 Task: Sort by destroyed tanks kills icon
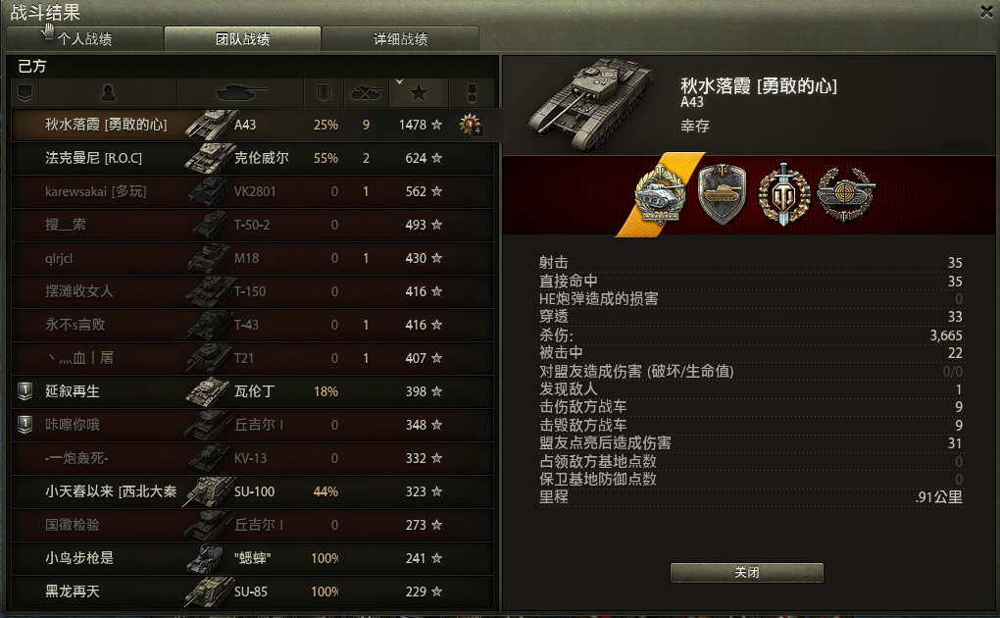pos(366,93)
